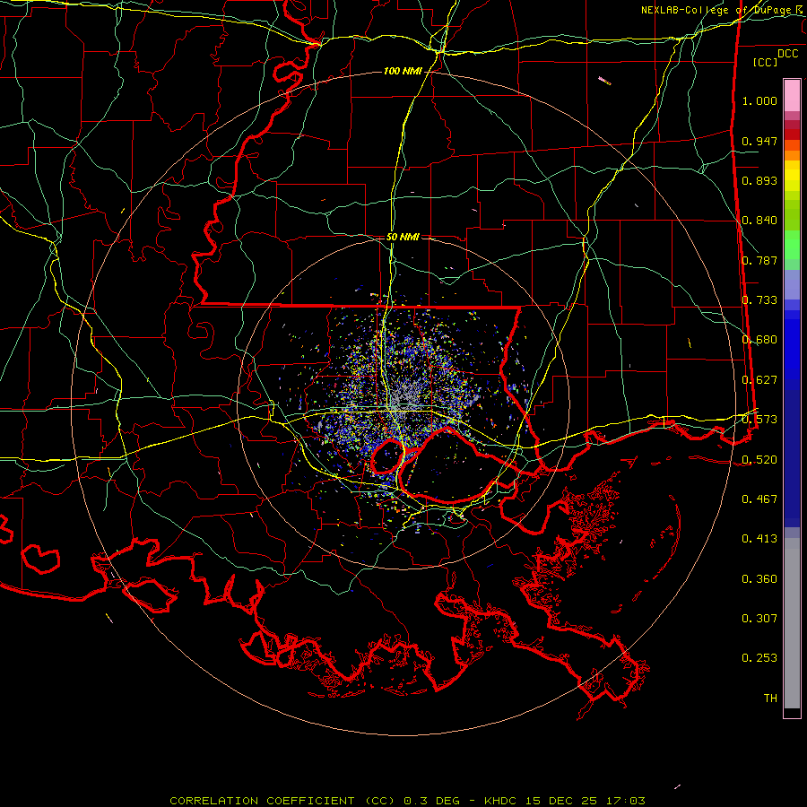
Task: Click the 0.840 color scale value
Action: (759, 221)
